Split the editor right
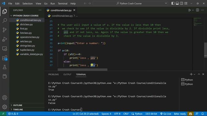Image resolution: width=207 pixels, height=116 pixels. (x=197, y=10)
